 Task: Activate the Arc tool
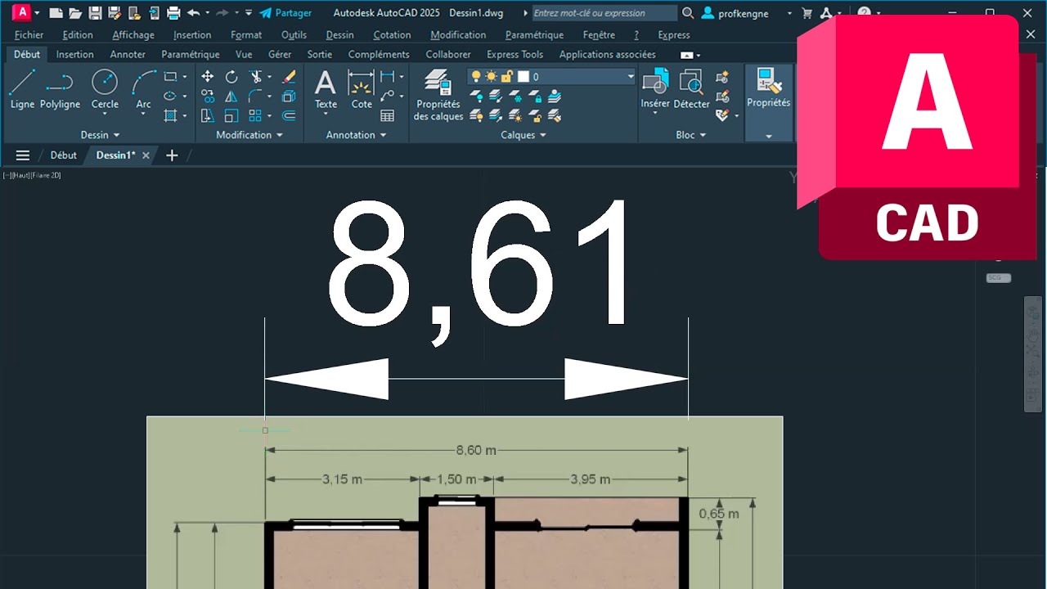(x=144, y=89)
